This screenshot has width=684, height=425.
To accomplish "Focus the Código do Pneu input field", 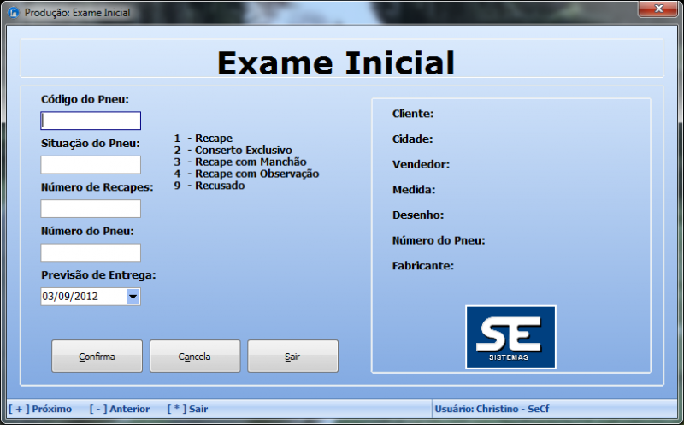I will pyautogui.click(x=91, y=121).
